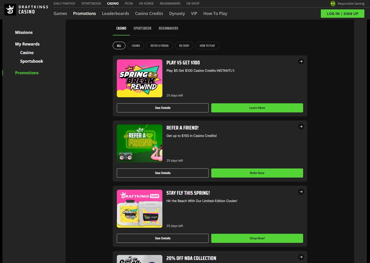
Task: Open arrow icon on Play $5 Get $100 card
Action: coord(301,62)
